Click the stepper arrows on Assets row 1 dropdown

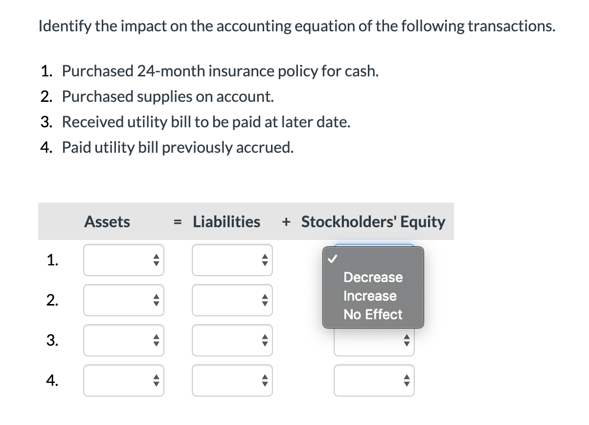[x=156, y=260]
